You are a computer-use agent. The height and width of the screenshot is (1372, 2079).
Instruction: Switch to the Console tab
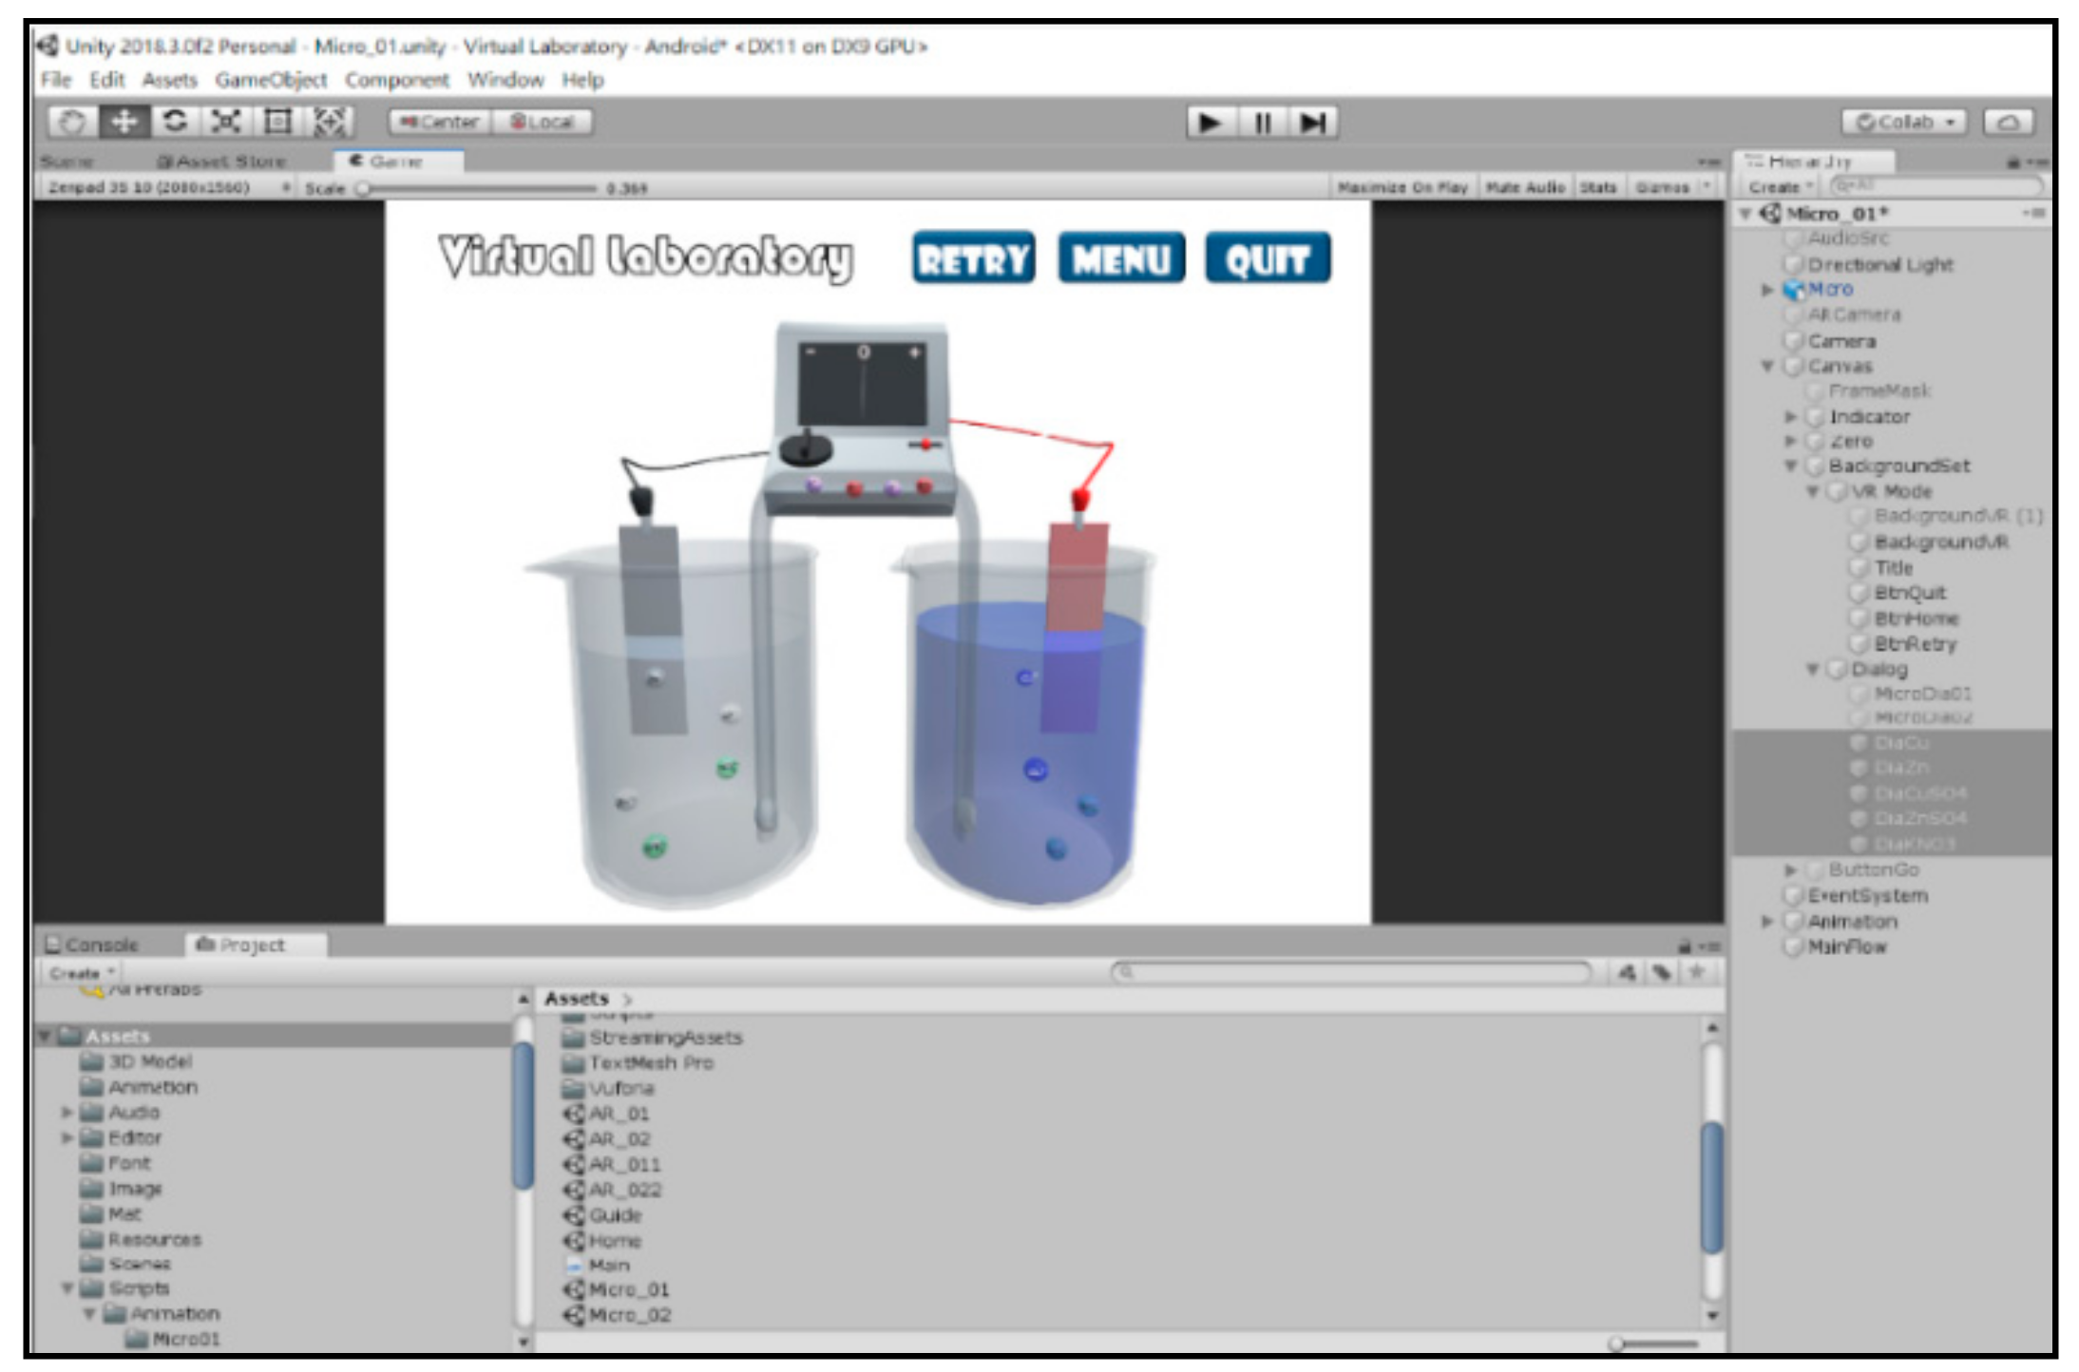[95, 944]
